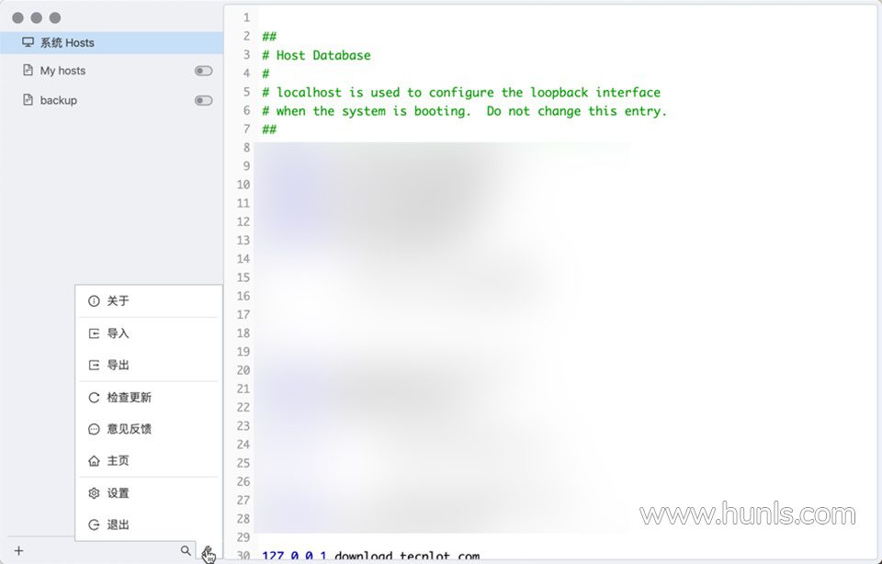Click the info icon next to 关于
882x564 pixels.
point(94,301)
